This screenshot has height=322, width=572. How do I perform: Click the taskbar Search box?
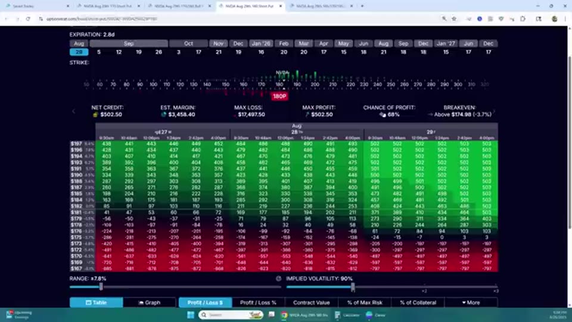coord(231,315)
